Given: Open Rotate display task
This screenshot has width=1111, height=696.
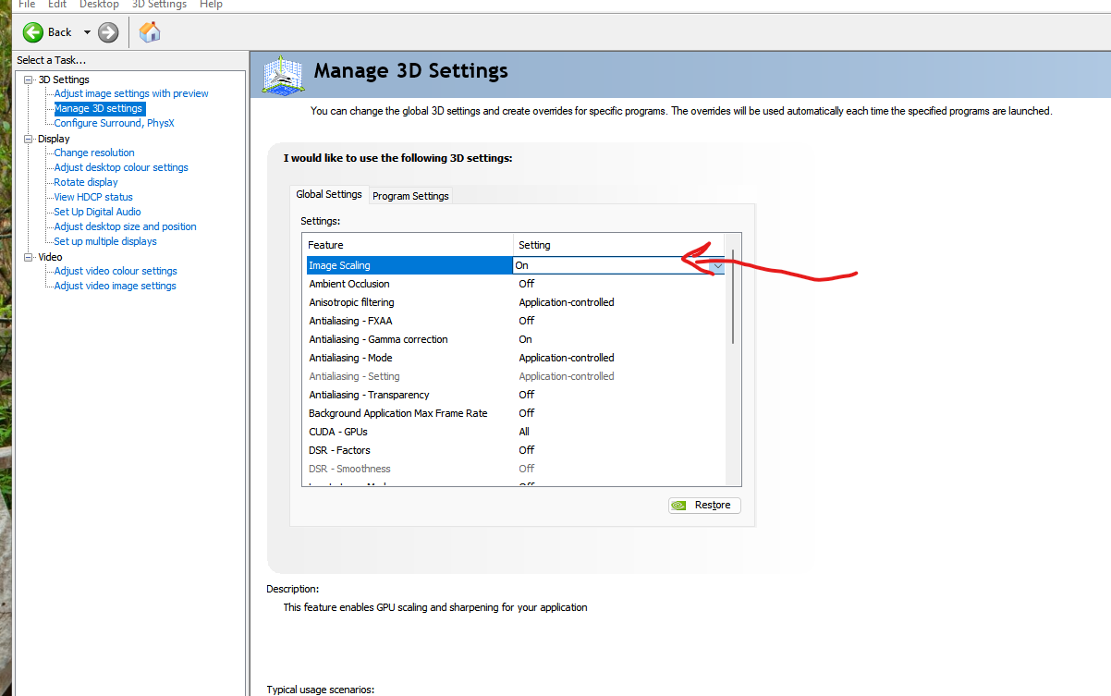Looking at the screenshot, I should 86,182.
